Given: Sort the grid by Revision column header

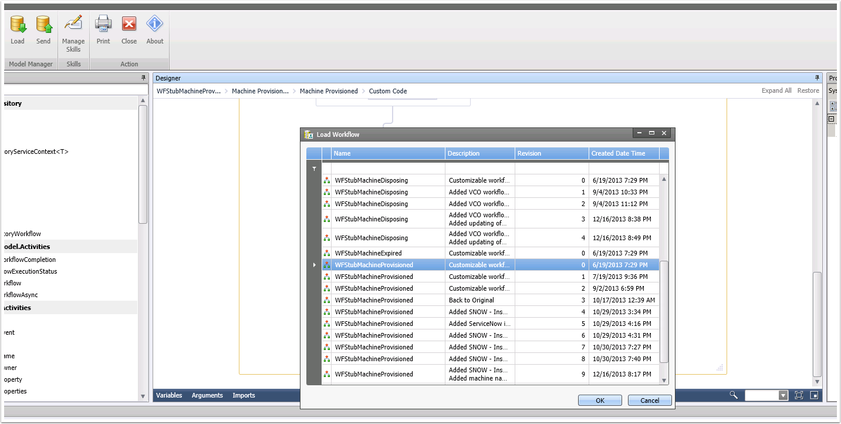Looking at the screenshot, I should point(552,153).
